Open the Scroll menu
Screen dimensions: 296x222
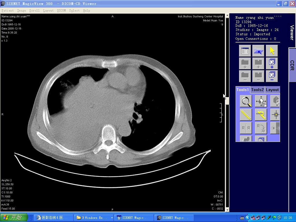pyautogui.click(x=34, y=11)
